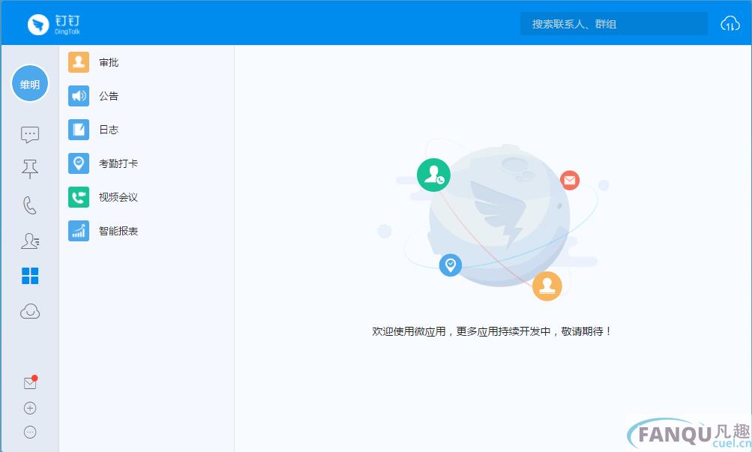Open the contacts icon in sidebar

click(30, 241)
